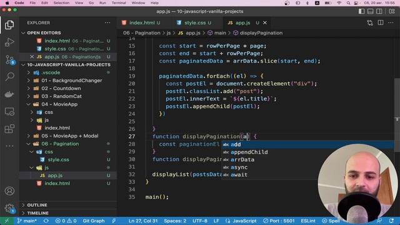Image resolution: width=400 pixels, height=225 pixels.
Task: Open Explorer views and more actions
Action: point(107,22)
